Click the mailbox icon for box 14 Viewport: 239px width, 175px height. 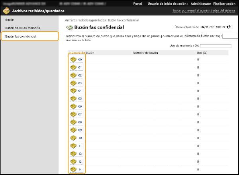coord(73,169)
